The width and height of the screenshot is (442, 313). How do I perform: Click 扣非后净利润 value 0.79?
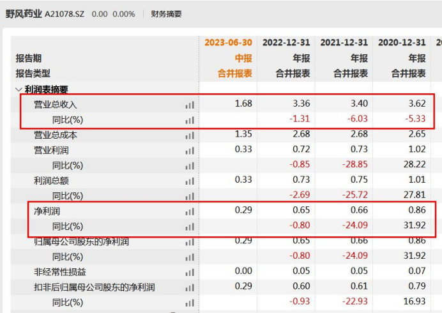(x=417, y=286)
